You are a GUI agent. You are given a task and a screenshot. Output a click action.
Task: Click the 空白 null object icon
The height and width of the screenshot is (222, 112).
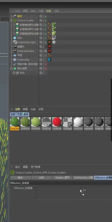pos(17,73)
